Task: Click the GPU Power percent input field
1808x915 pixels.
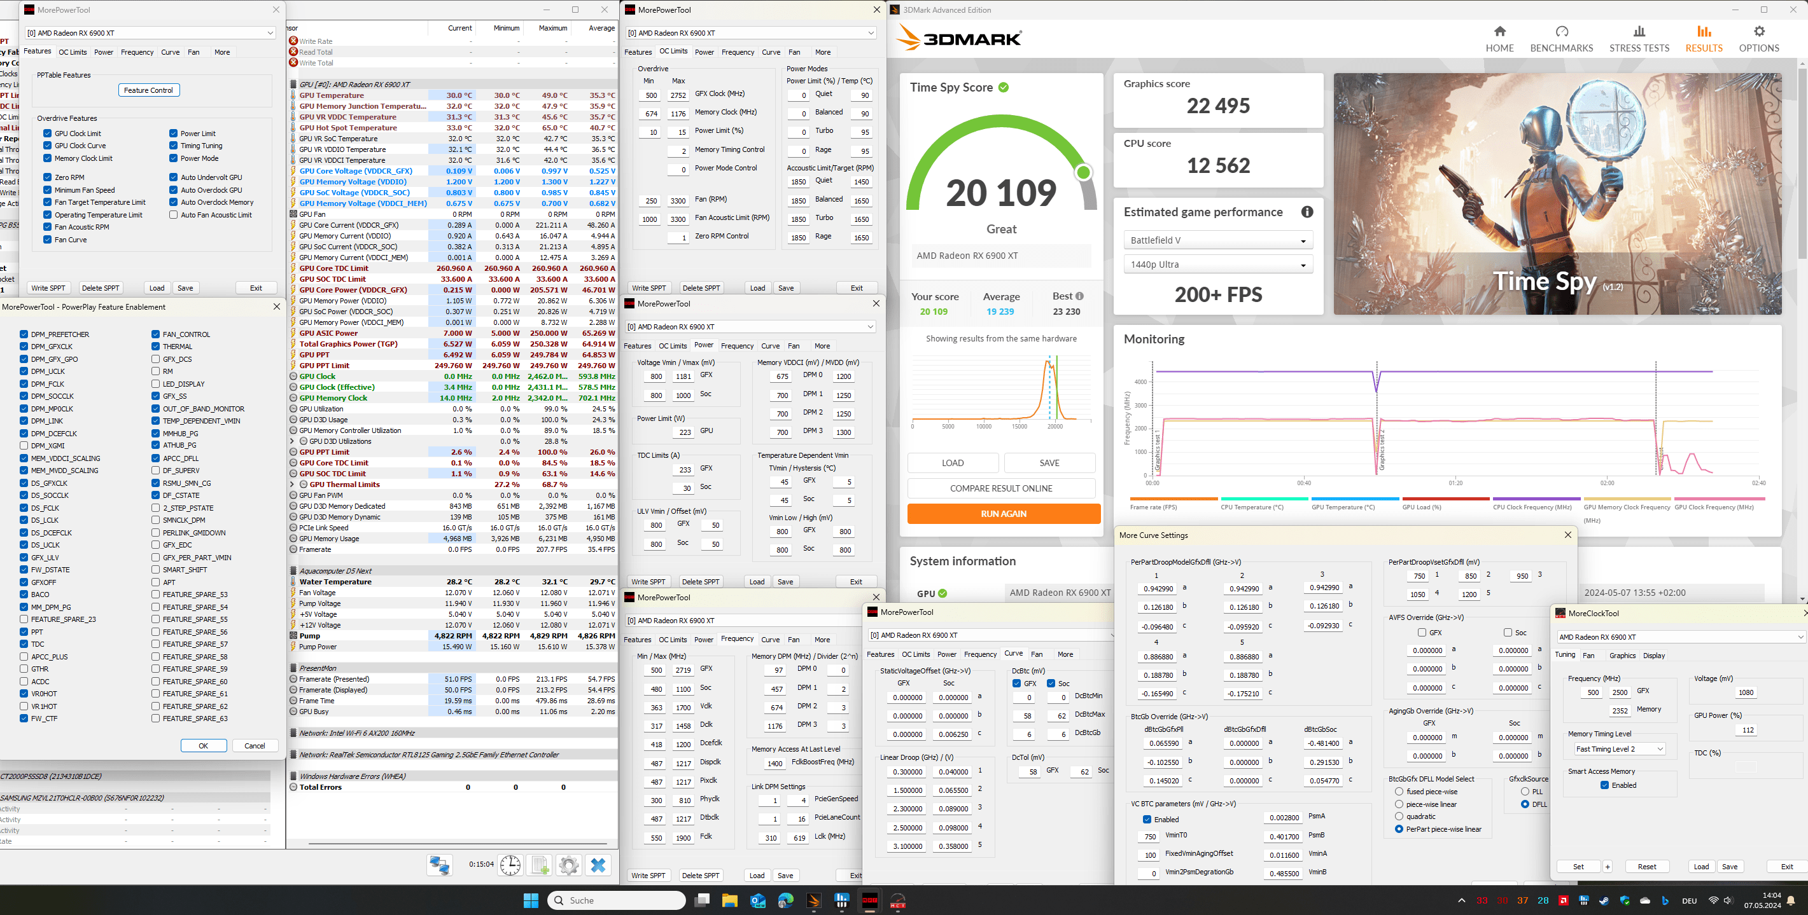Action: pyautogui.click(x=1747, y=730)
